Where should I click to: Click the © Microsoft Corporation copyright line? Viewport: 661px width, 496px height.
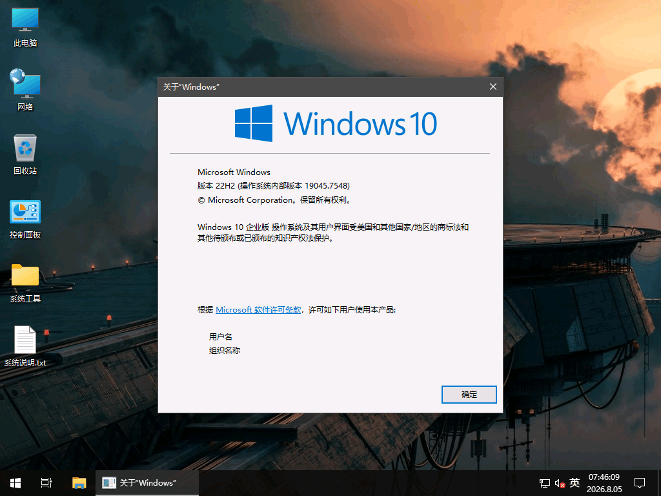[274, 200]
